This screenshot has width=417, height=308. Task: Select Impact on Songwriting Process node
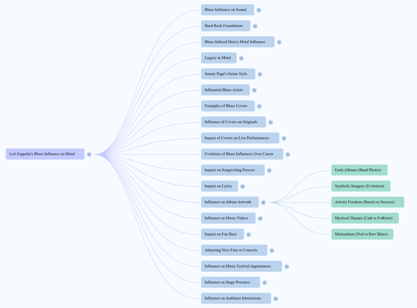233,170
